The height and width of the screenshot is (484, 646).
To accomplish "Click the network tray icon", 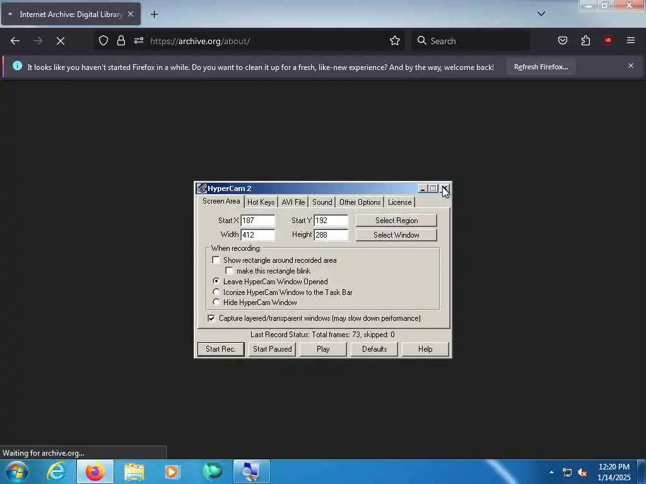I will tap(567, 472).
